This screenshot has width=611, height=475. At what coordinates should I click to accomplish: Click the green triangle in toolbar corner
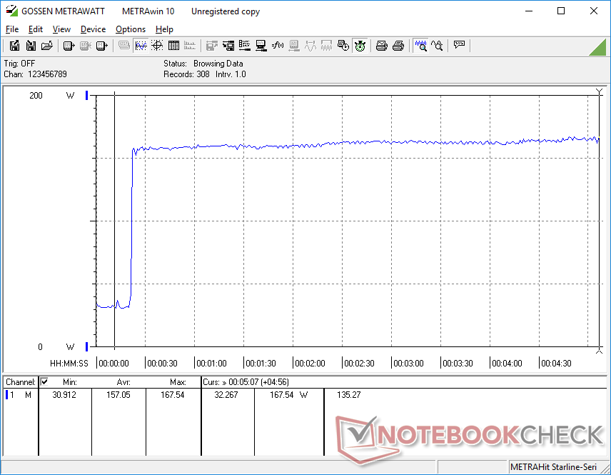click(x=597, y=46)
